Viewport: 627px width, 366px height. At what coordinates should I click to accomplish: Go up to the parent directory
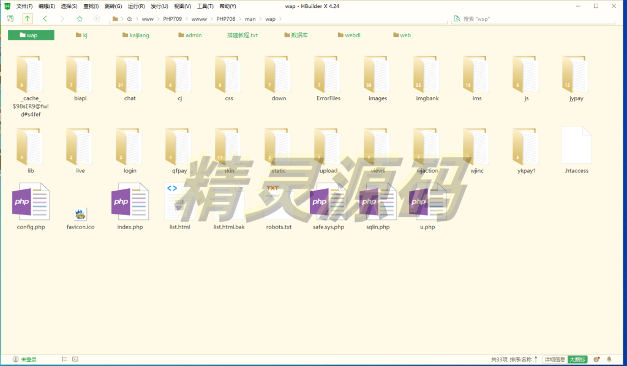(x=27, y=19)
